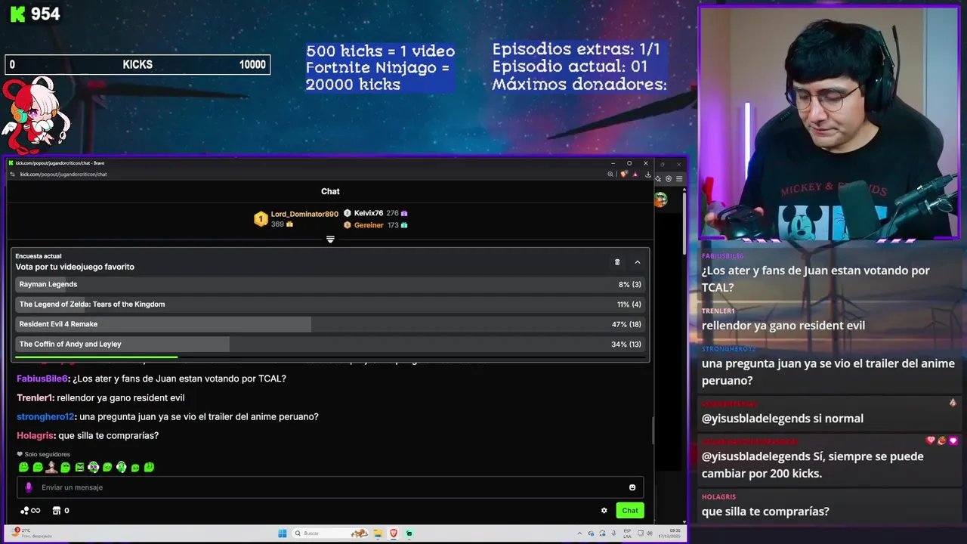The width and height of the screenshot is (967, 544).
Task: Insert the fourth green emote
Action: tap(66, 468)
